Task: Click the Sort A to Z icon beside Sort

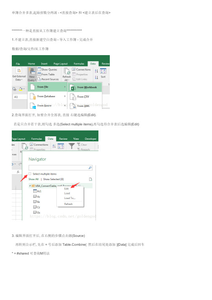Action: click(96, 71)
